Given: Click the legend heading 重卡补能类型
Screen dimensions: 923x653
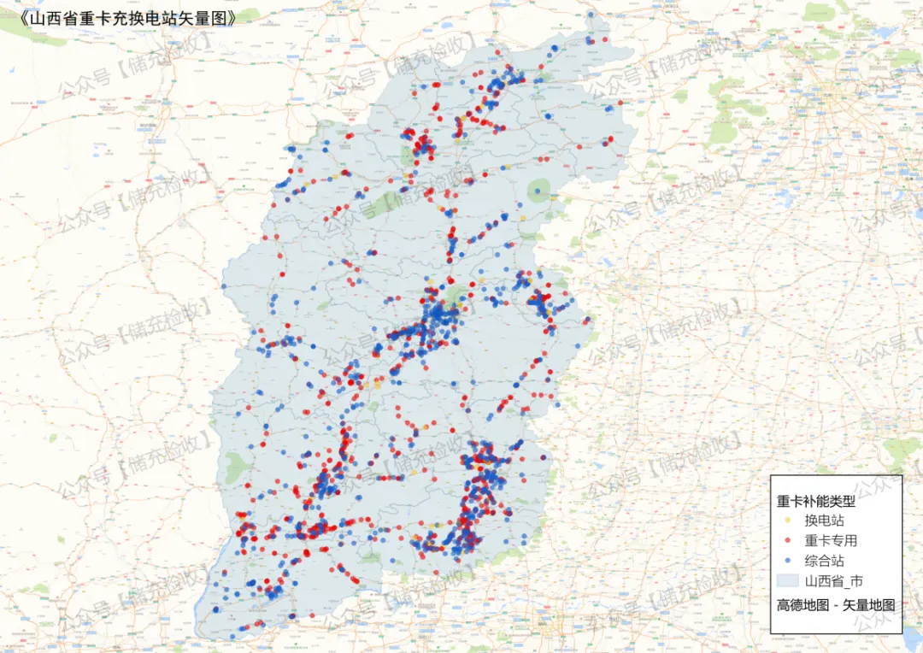Looking at the screenshot, I should click(816, 502).
